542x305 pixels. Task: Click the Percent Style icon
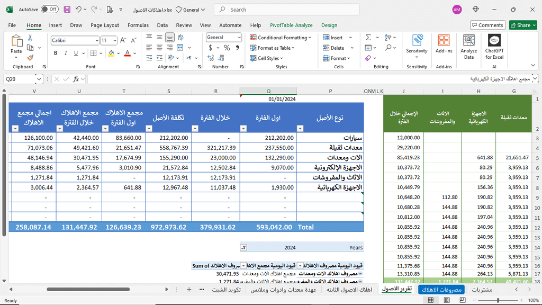227,48
